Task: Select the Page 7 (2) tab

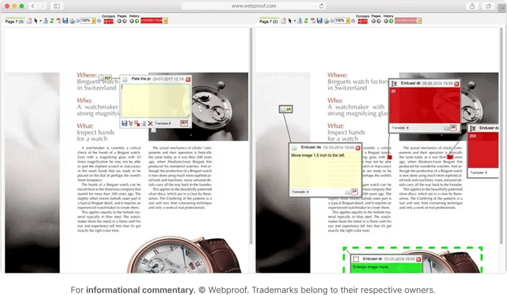Action: 268,22
